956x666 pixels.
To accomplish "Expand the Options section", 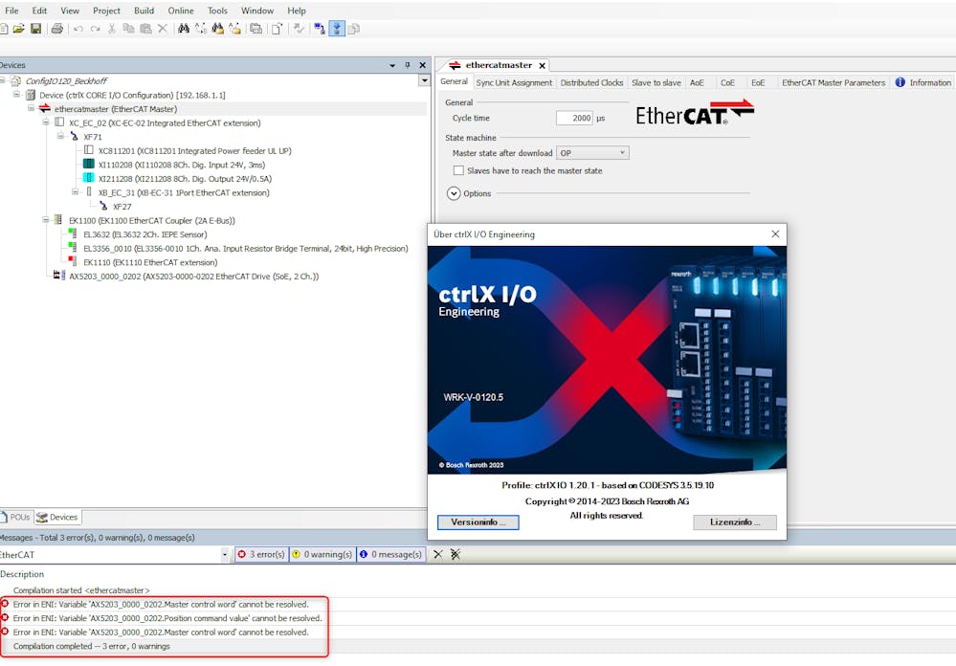I will [x=454, y=193].
